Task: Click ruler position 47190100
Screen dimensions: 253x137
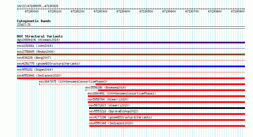Action: [55, 11]
